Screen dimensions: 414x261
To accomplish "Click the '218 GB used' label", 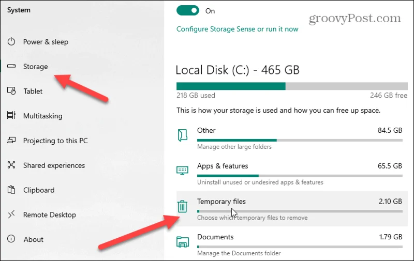I will pyautogui.click(x=196, y=96).
